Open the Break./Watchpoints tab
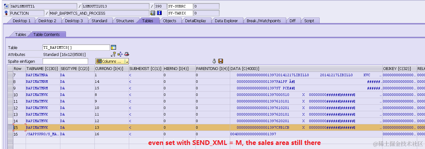Screen dimensions: 425x149 [x=264, y=21]
